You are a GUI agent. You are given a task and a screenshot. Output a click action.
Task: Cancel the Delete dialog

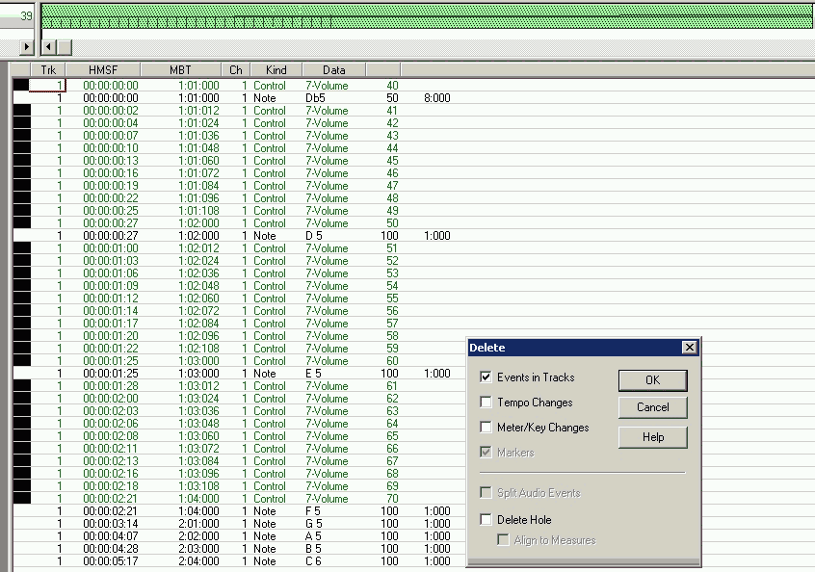coord(652,407)
